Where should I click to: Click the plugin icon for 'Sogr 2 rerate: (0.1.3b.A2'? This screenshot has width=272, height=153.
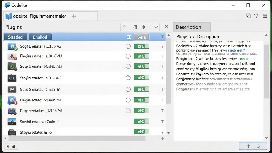12,46
